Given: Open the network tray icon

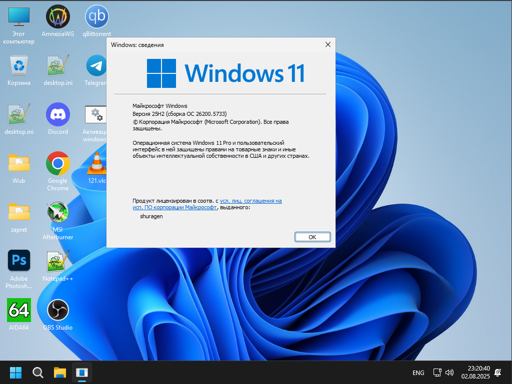Looking at the screenshot, I should tap(437, 373).
